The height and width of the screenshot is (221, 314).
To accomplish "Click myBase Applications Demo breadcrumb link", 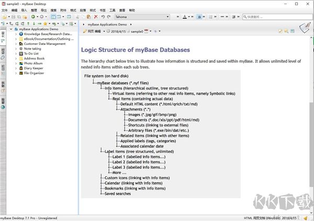I will pyautogui.click(x=107, y=25).
